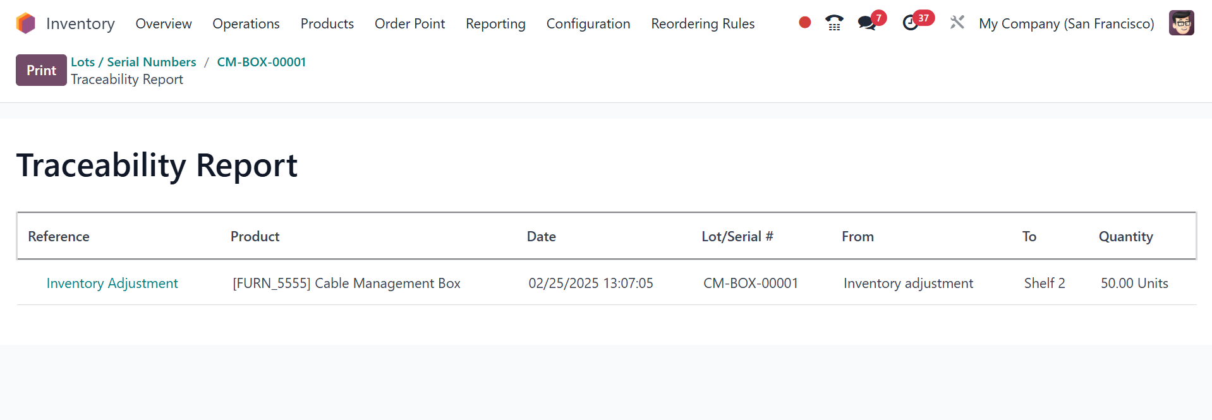Go to the Overview menu
Image resolution: width=1212 pixels, height=420 pixels.
pyautogui.click(x=164, y=24)
